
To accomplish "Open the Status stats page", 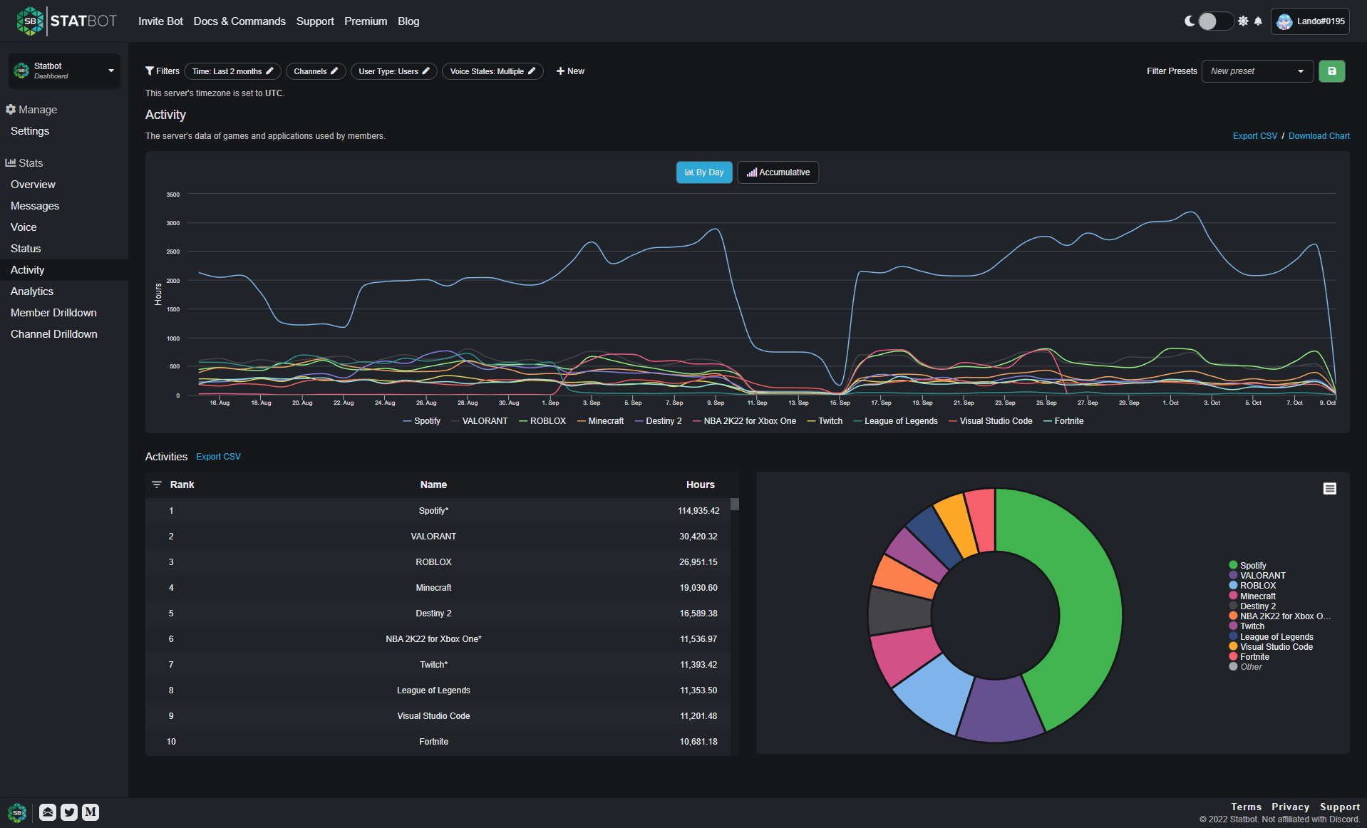I will point(26,249).
